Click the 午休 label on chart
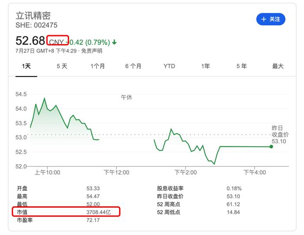 (x=126, y=97)
